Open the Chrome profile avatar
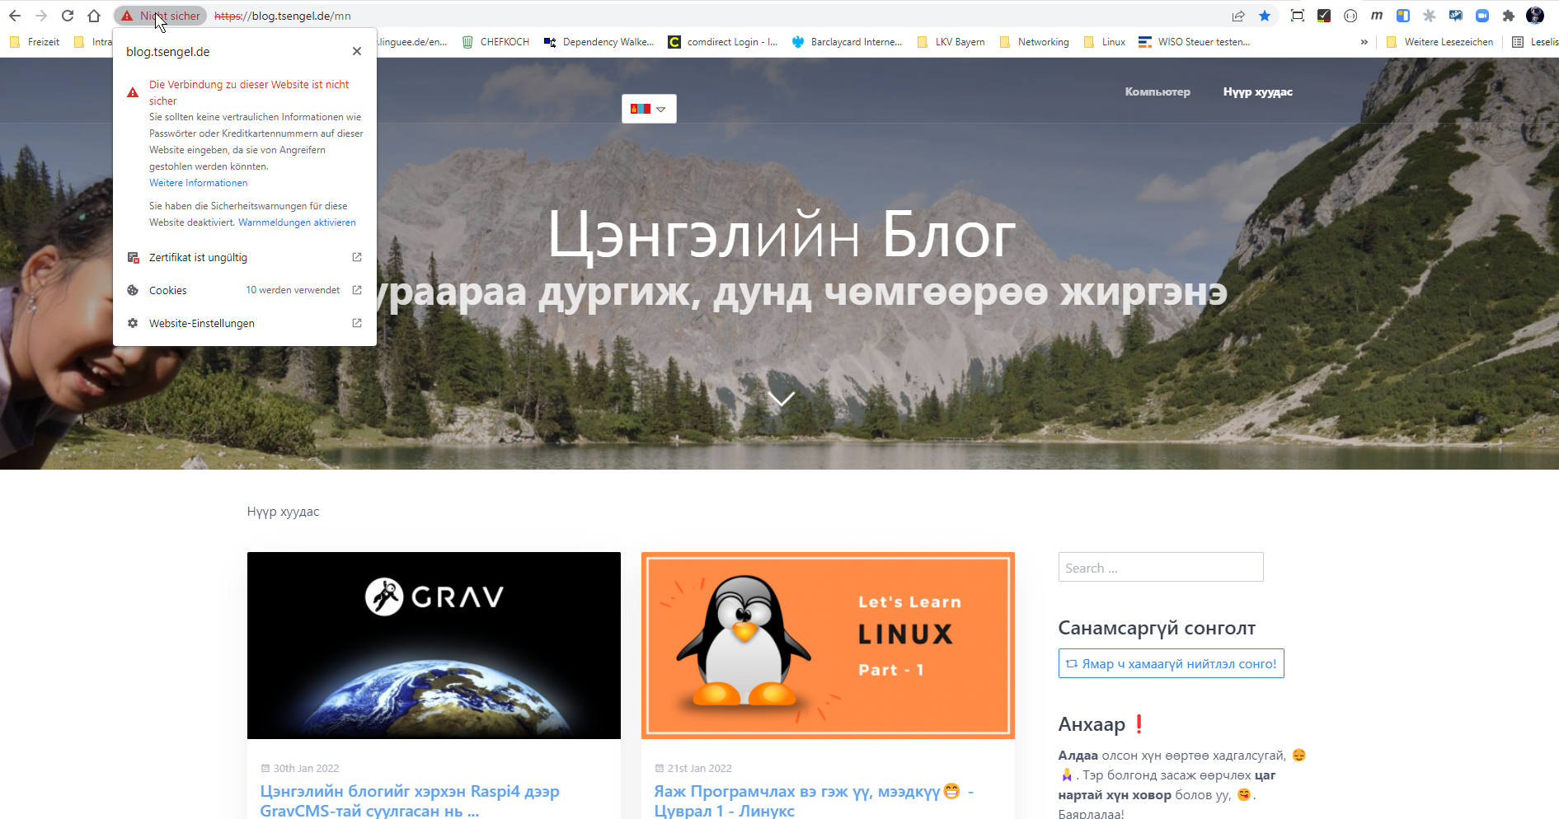This screenshot has width=1559, height=819. point(1535,16)
